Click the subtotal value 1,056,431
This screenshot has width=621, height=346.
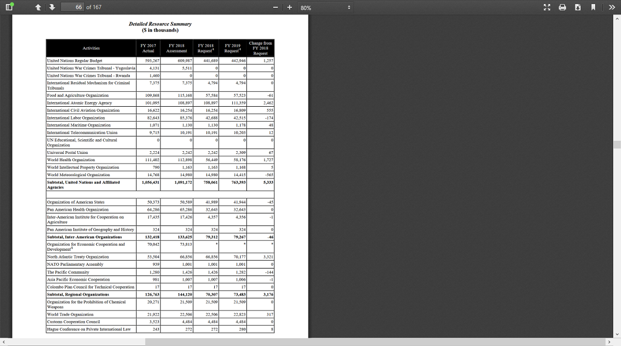[x=151, y=182]
